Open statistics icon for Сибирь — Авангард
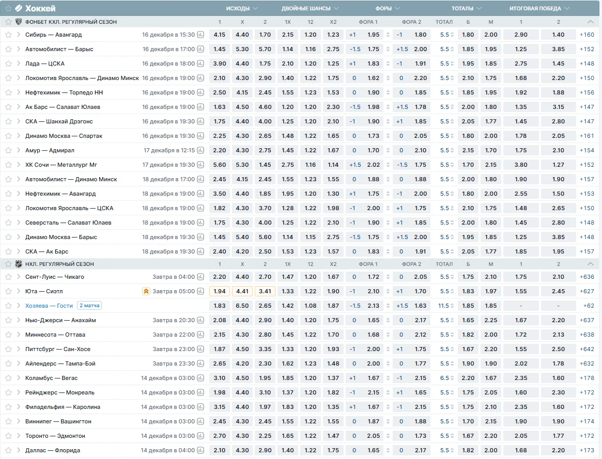This screenshot has height=459, width=602. [200, 35]
